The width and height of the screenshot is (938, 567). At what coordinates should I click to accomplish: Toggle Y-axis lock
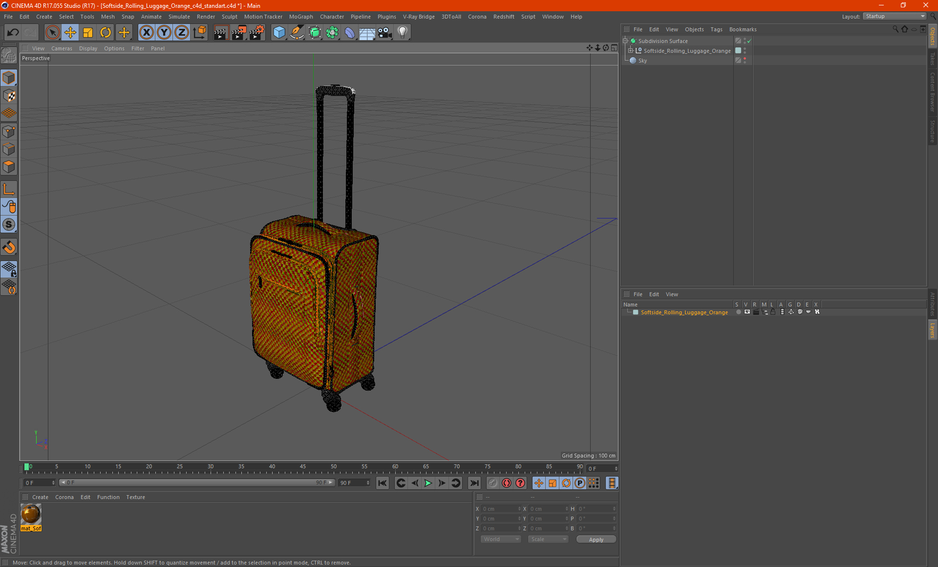pos(164,33)
